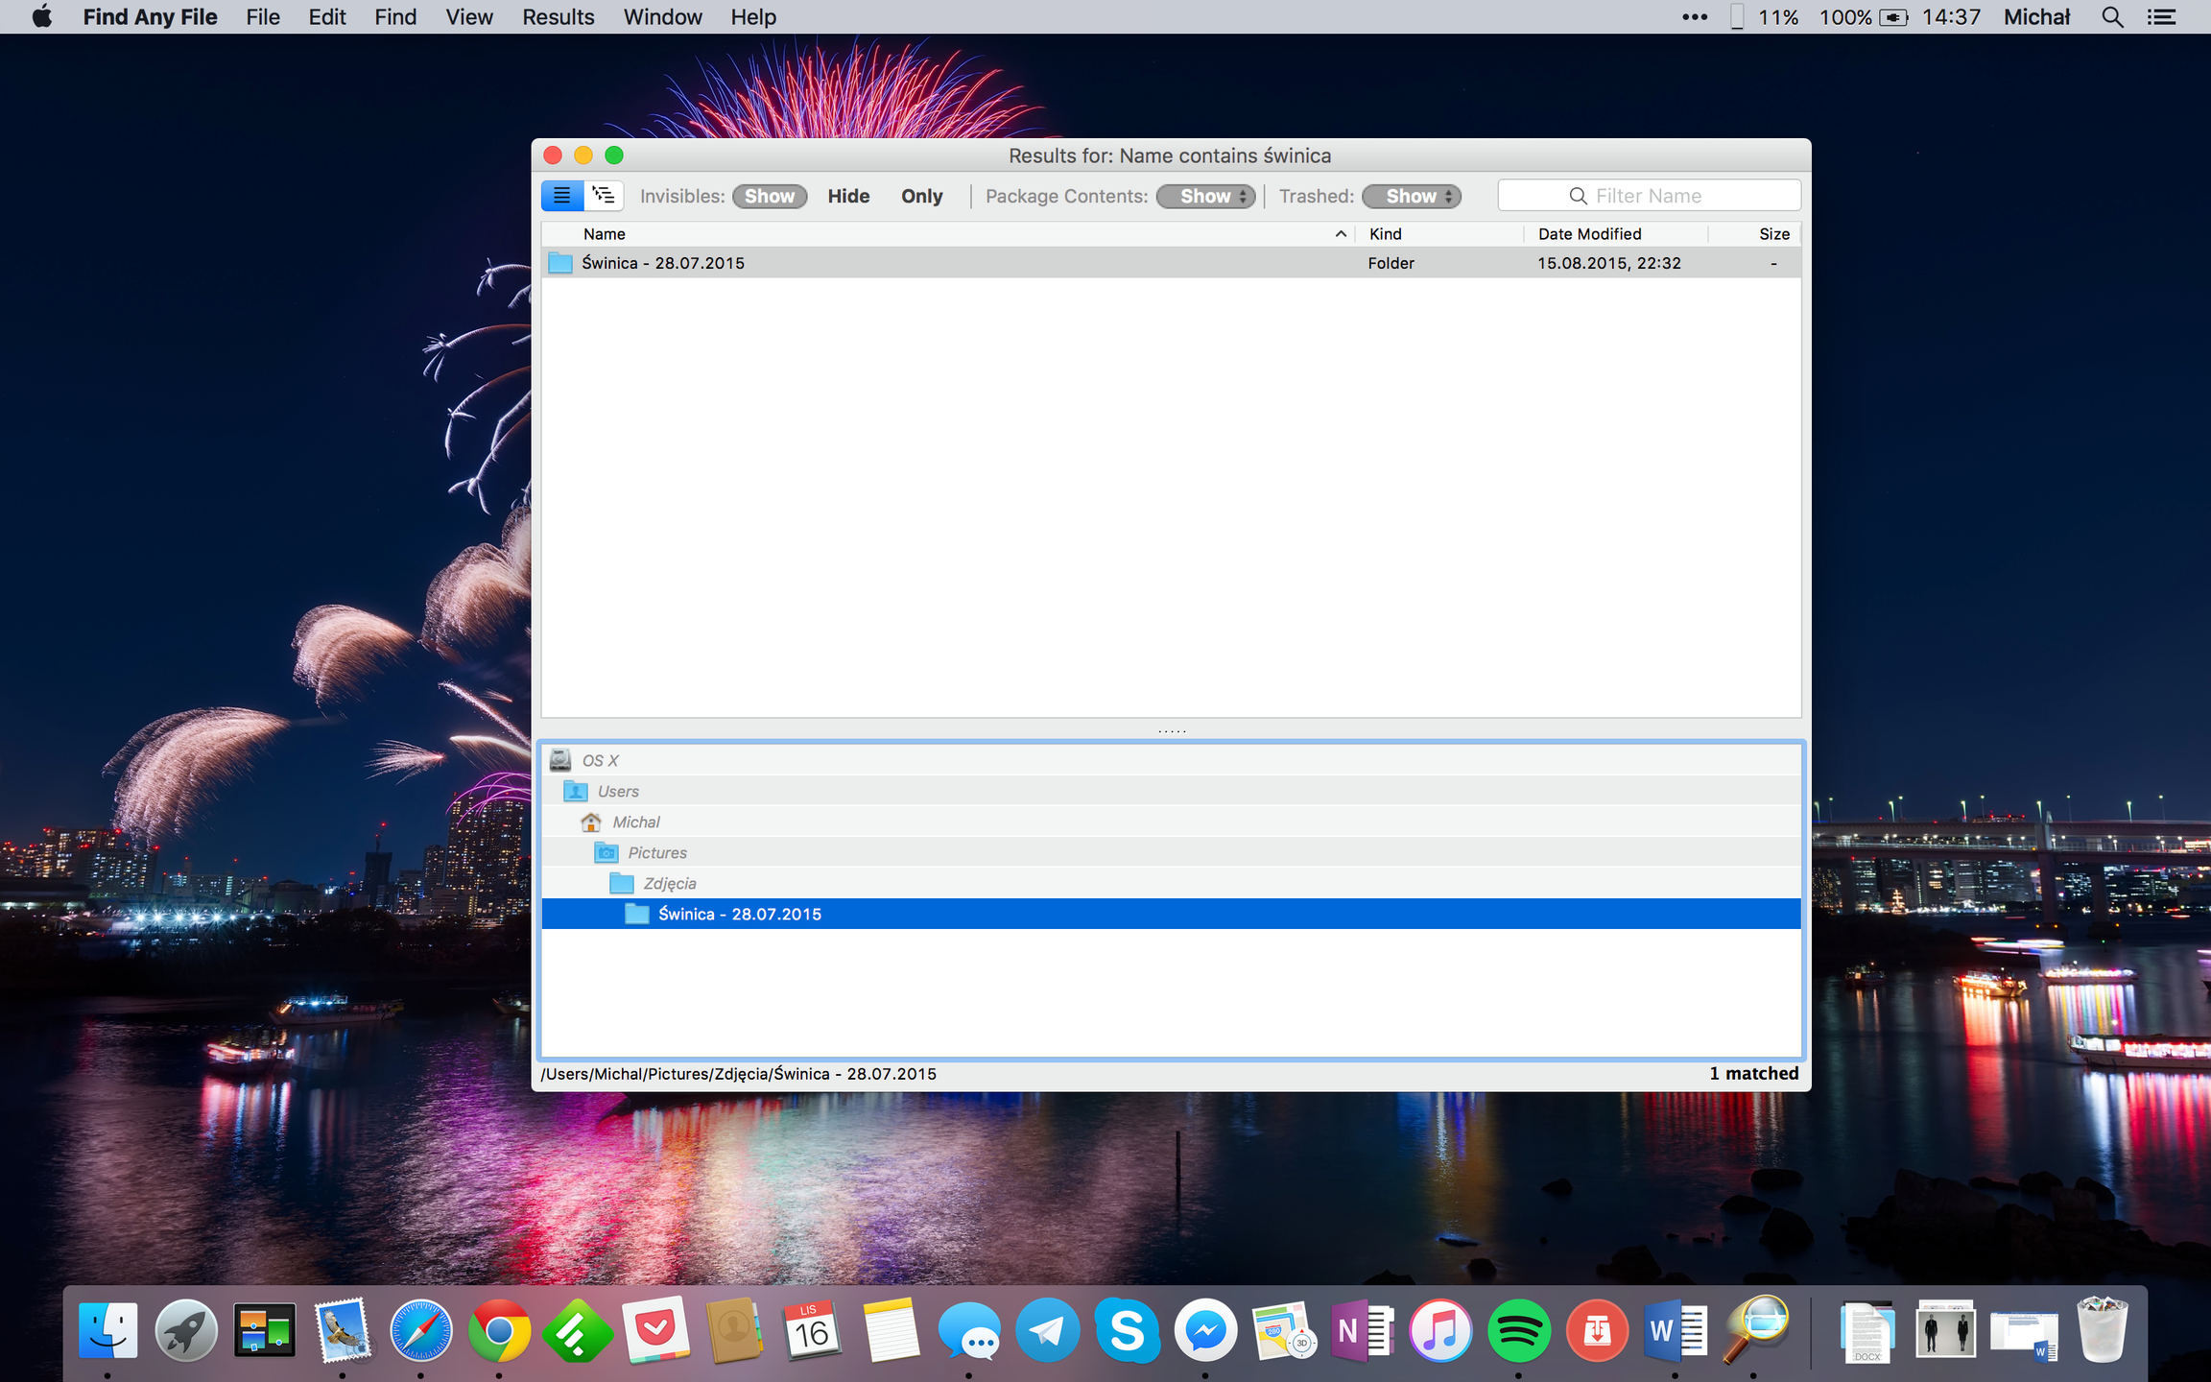
Task: Open the Results menu
Action: [x=558, y=17]
